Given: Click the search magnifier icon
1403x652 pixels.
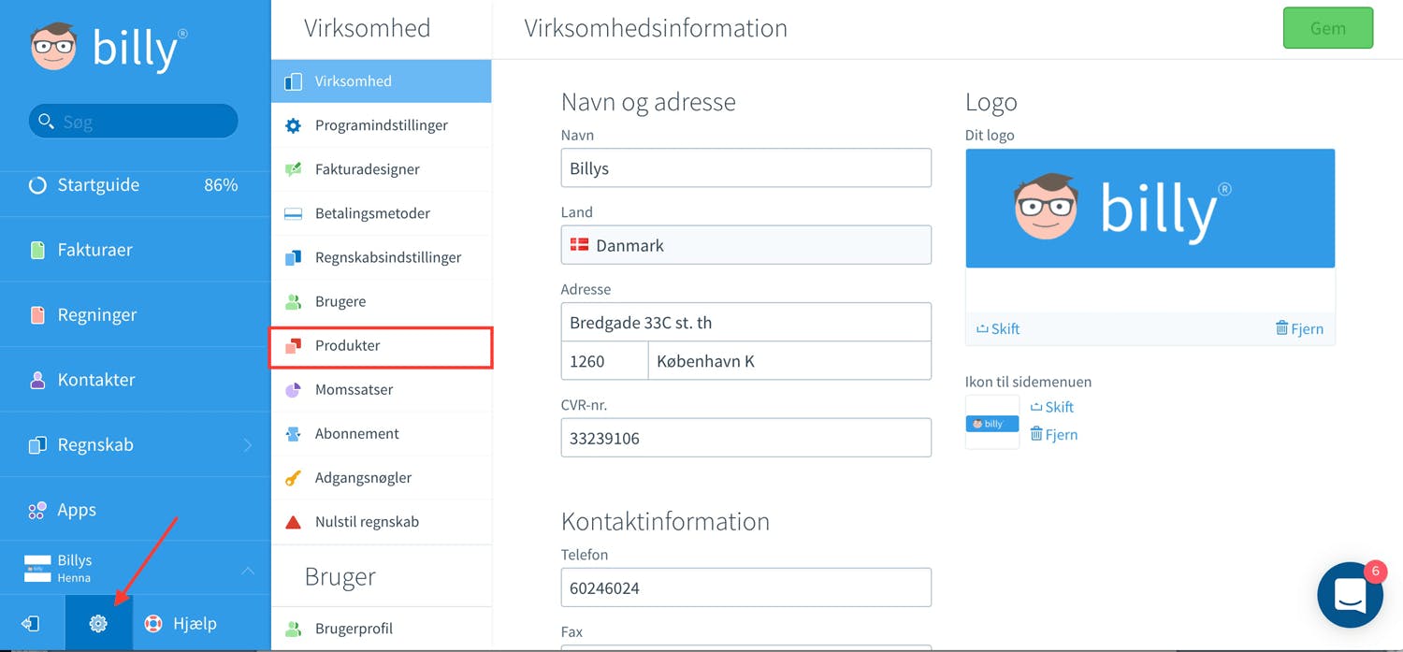Looking at the screenshot, I should [46, 122].
